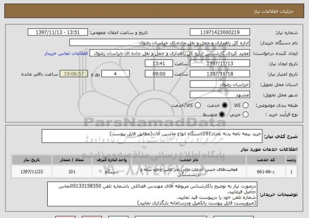Click the 'ردیف' column header

[291, 160]
